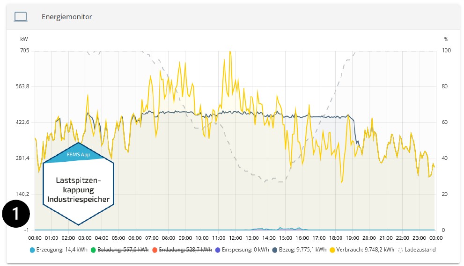Screen dimensions: 464x266
Task: Click the black number 1 marker circle
Action: pos(16,214)
